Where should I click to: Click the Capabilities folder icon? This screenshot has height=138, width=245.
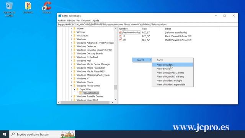click(x=77, y=89)
